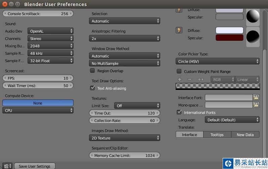The image size is (268, 169).
Task: Open No MultiSample dropdown
Action: click(x=125, y=63)
